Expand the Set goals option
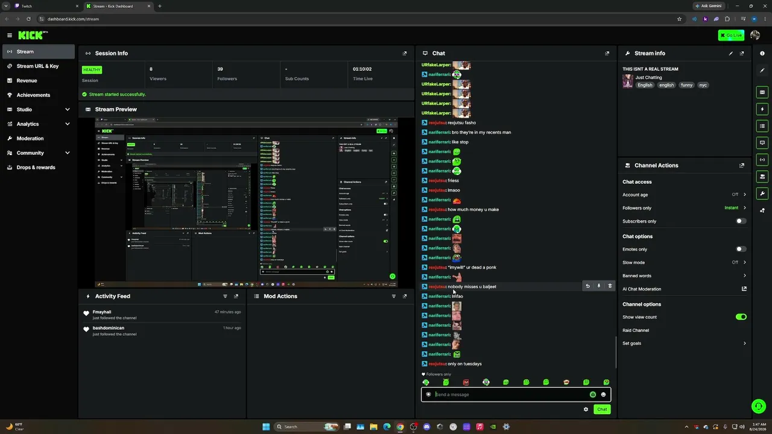 click(x=685, y=344)
